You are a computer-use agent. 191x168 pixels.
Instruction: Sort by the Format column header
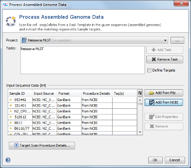(69, 93)
